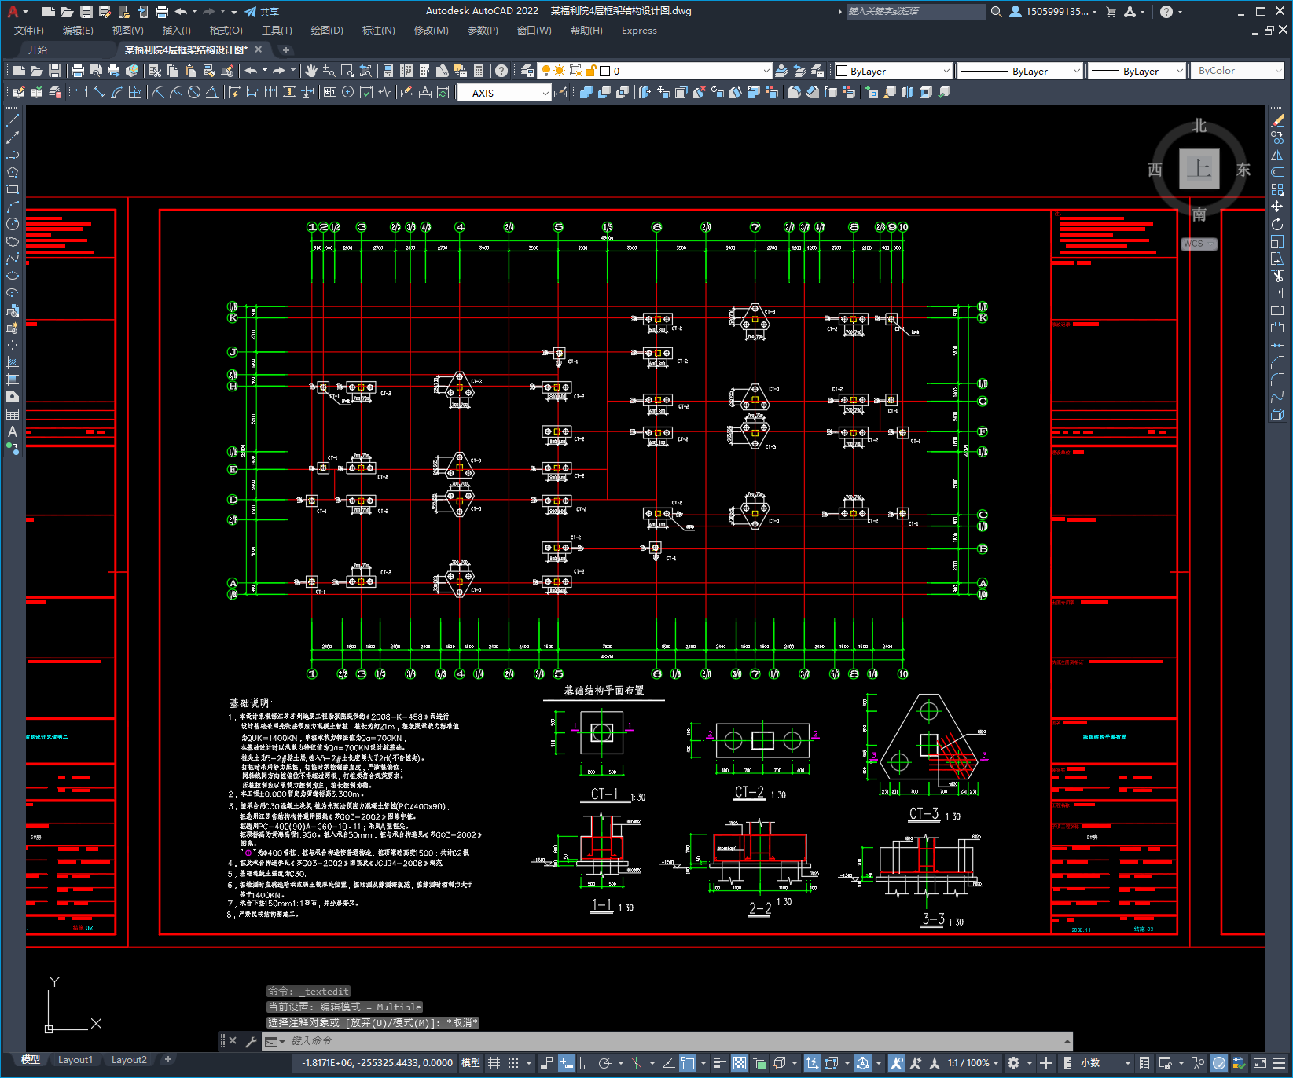Expand the undo history arrow in the quick access toolbar
This screenshot has height=1078, width=1293.
[195, 12]
